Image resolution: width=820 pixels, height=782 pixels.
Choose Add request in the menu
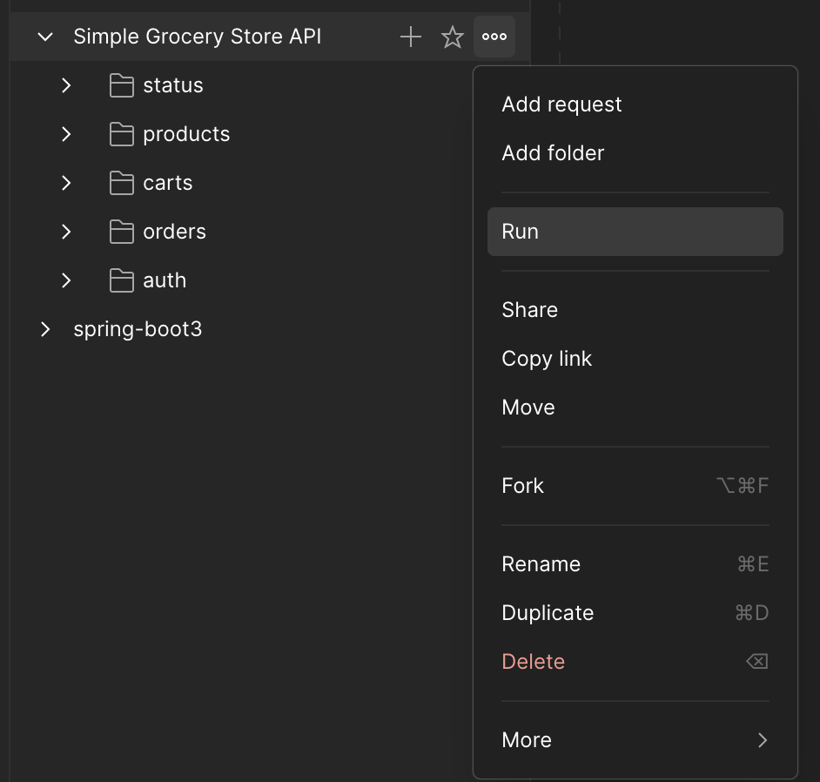(635, 104)
